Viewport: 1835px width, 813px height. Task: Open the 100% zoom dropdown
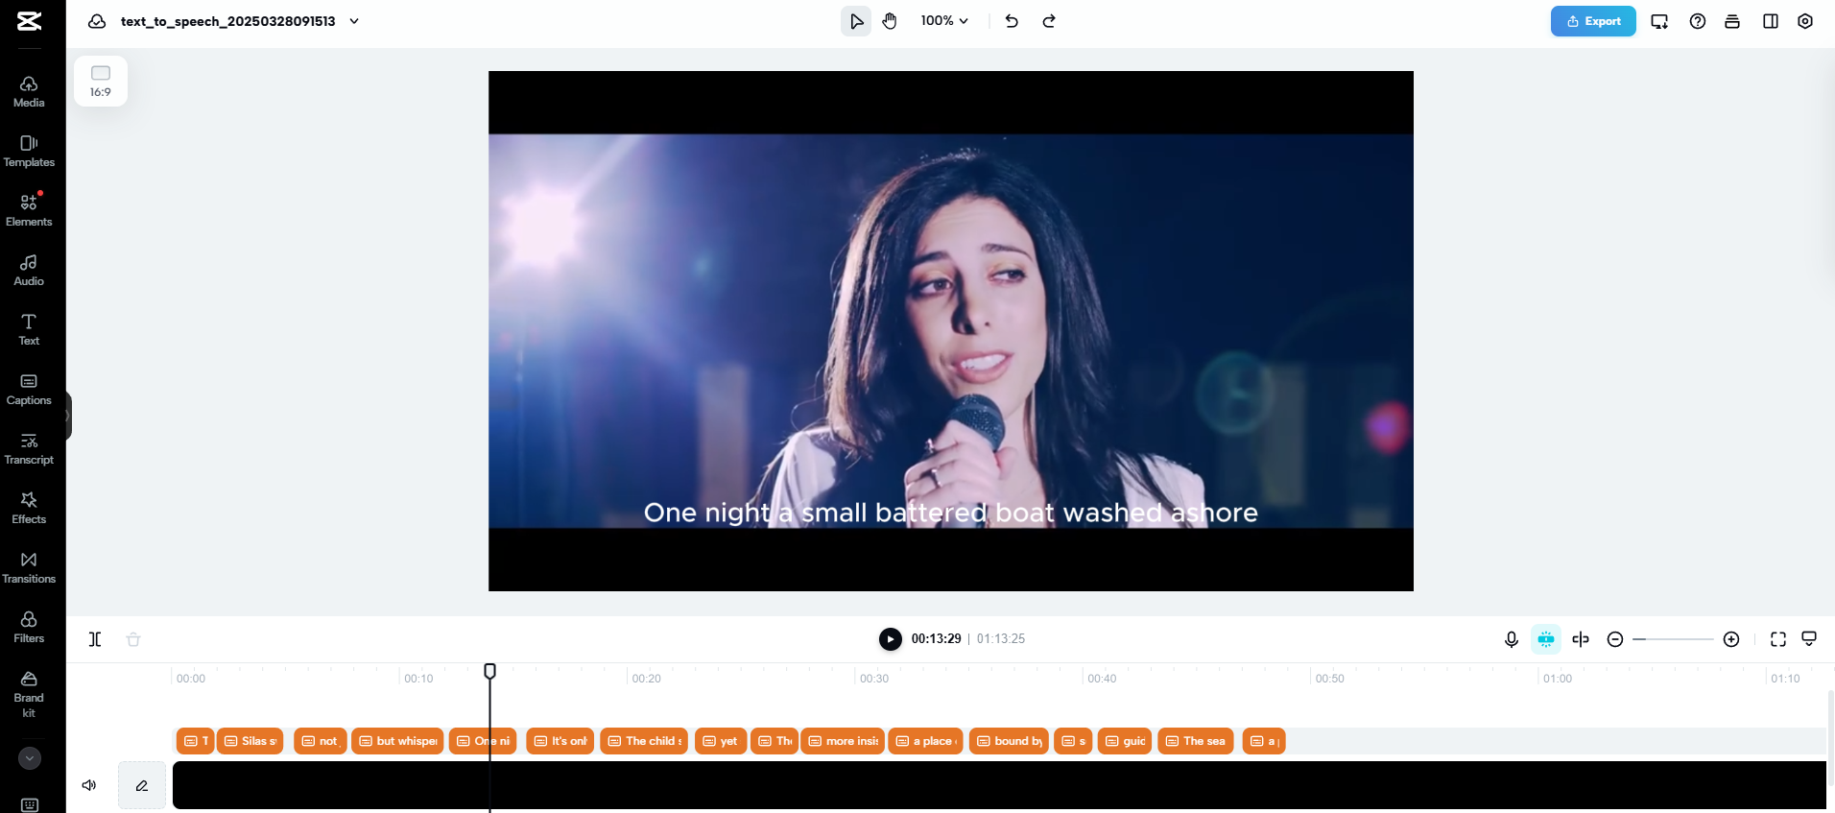(944, 21)
